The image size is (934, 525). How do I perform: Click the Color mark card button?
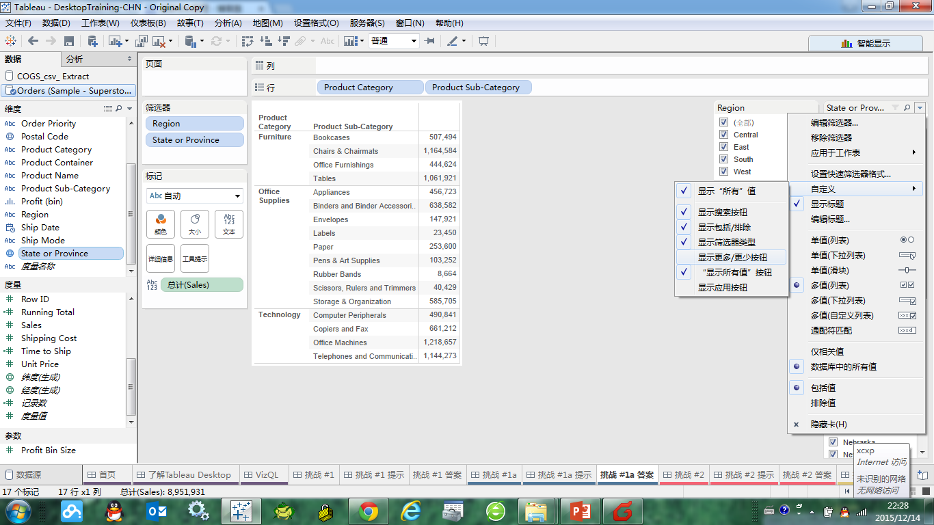click(161, 224)
